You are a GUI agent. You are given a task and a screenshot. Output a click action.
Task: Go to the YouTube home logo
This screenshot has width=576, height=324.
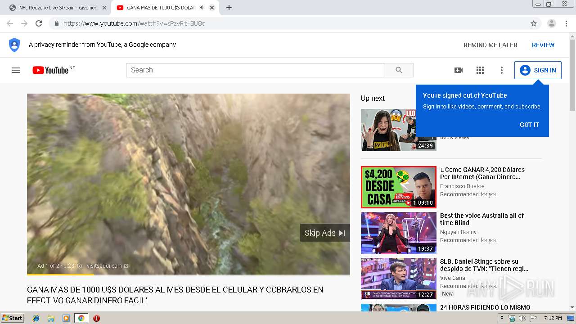pos(50,70)
